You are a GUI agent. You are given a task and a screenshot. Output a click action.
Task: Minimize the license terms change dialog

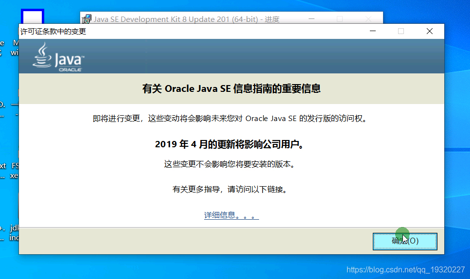373,31
